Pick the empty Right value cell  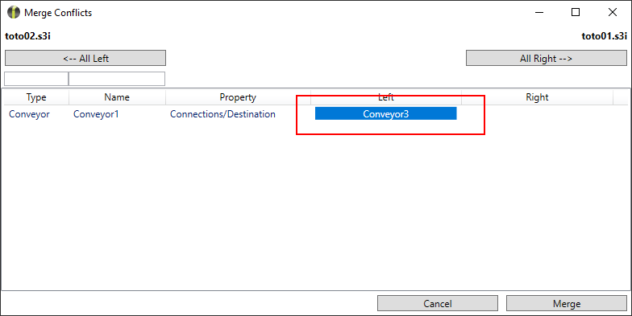[537, 114]
